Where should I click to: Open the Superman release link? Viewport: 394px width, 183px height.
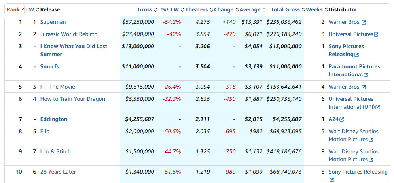pyautogui.click(x=53, y=22)
